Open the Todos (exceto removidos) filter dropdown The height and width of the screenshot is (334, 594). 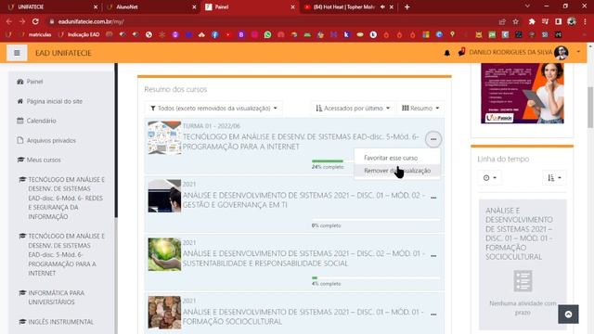[x=213, y=109]
